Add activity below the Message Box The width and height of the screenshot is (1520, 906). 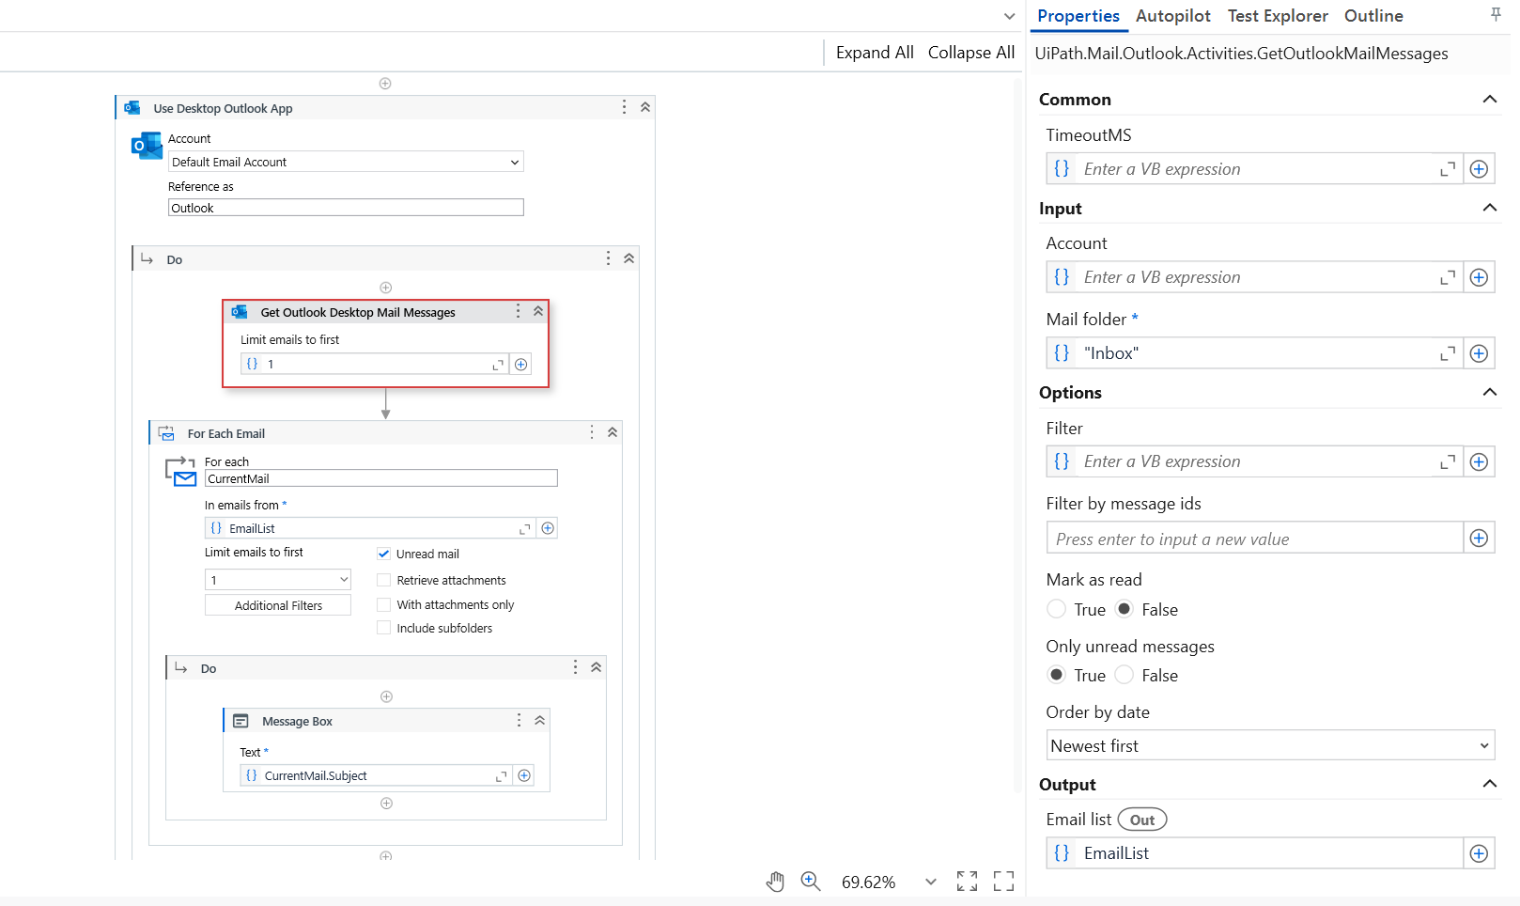386,804
